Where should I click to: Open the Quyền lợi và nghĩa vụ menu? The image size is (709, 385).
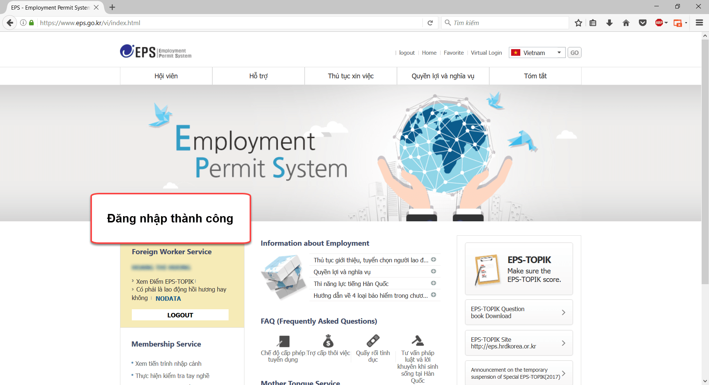(x=443, y=76)
